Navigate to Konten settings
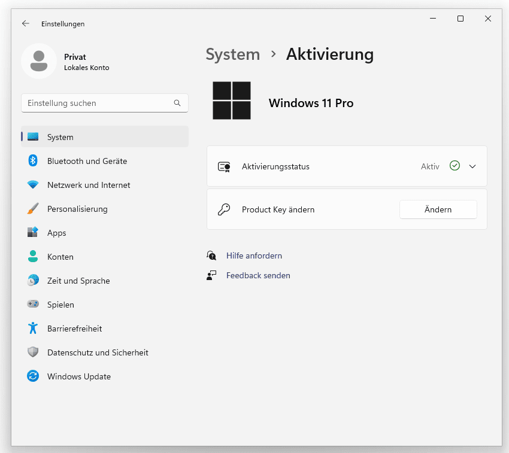509x453 pixels. click(x=105, y=256)
